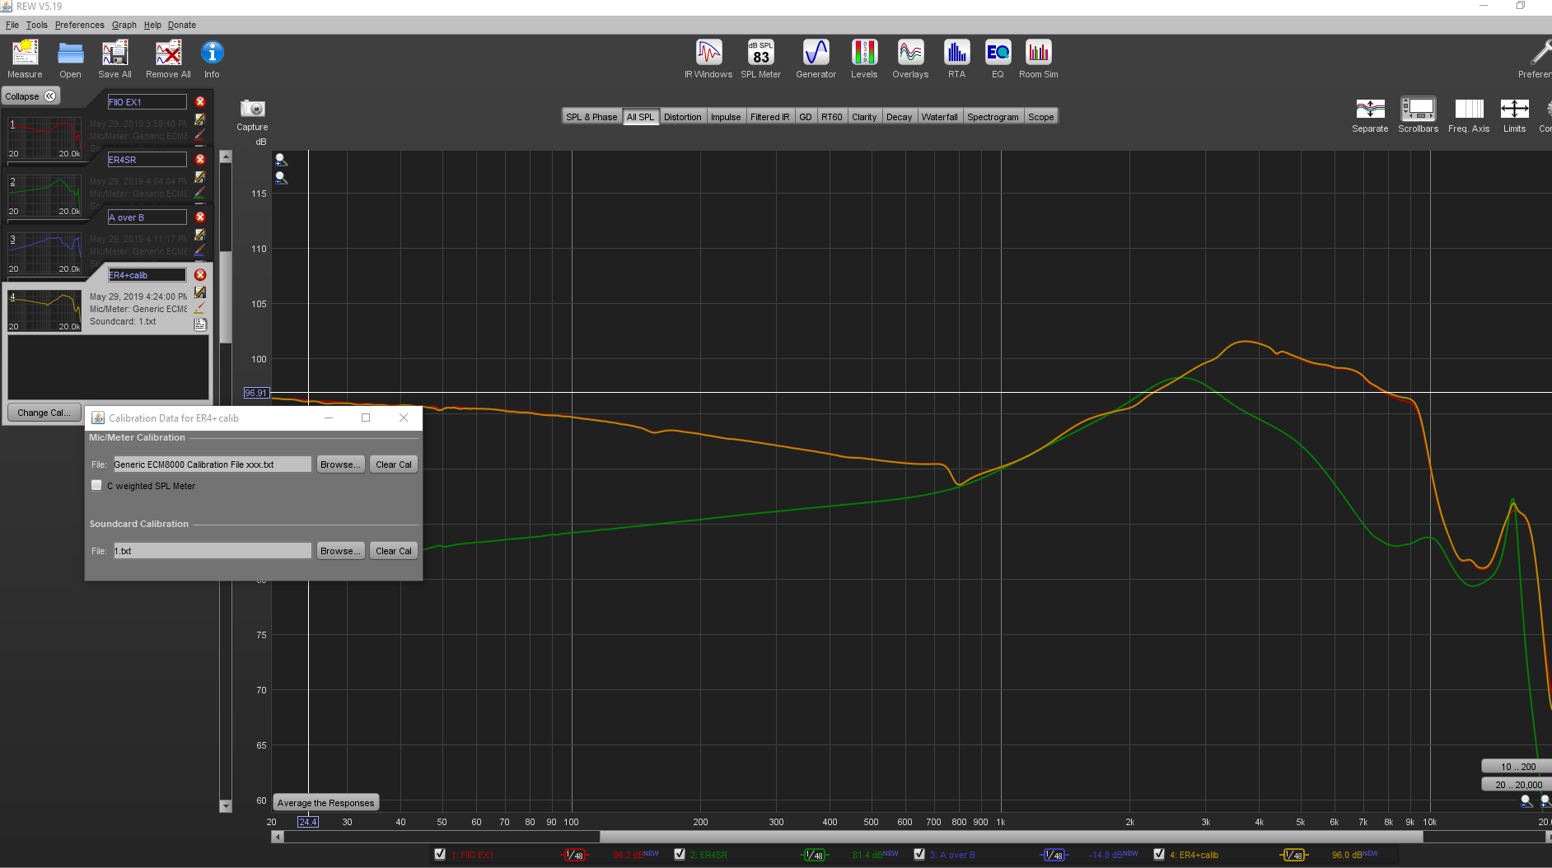The height and width of the screenshot is (868, 1552).
Task: Click the Save All icon
Action: (x=115, y=59)
